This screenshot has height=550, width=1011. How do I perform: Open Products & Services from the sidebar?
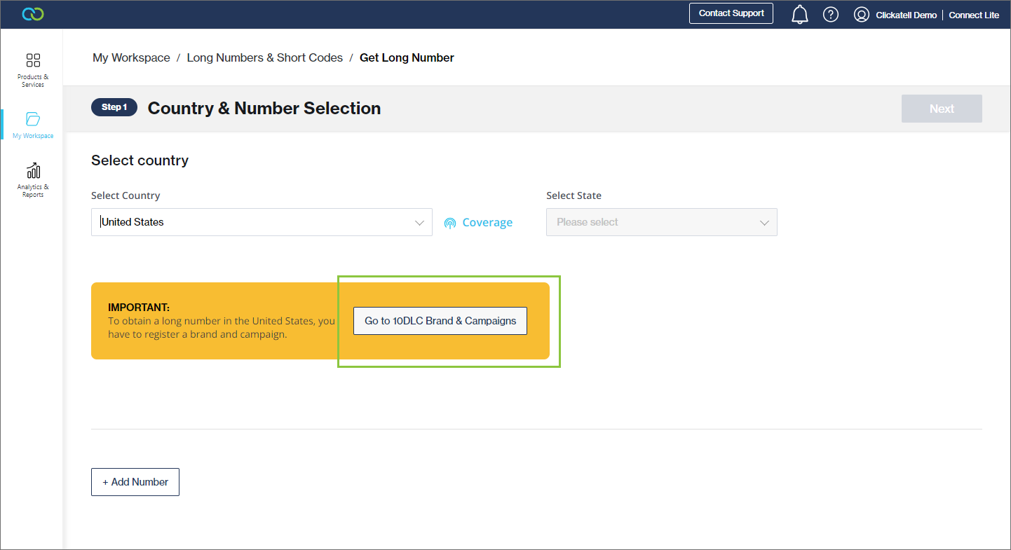33,69
